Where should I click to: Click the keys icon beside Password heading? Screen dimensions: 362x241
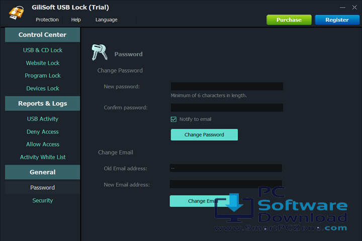coord(100,52)
